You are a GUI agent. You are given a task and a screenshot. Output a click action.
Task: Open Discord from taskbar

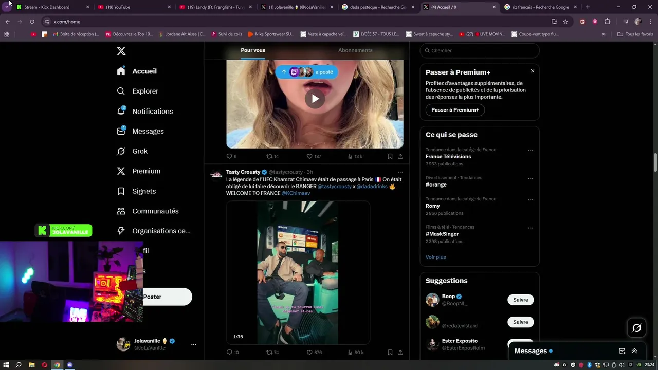coord(70,365)
